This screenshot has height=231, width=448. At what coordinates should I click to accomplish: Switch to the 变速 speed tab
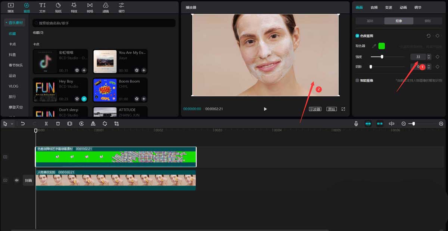(389, 7)
